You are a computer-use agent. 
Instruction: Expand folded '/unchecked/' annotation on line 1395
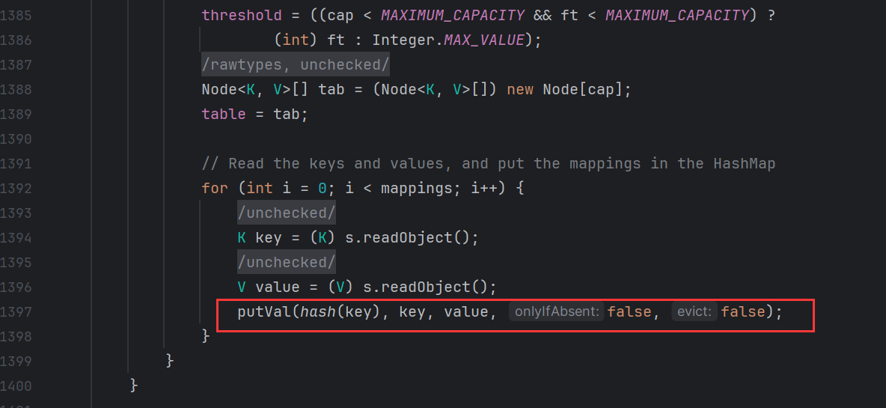click(287, 262)
